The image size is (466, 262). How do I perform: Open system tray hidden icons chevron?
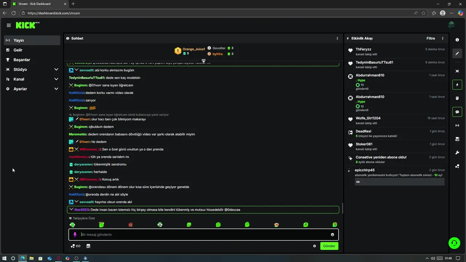[x=427, y=258]
